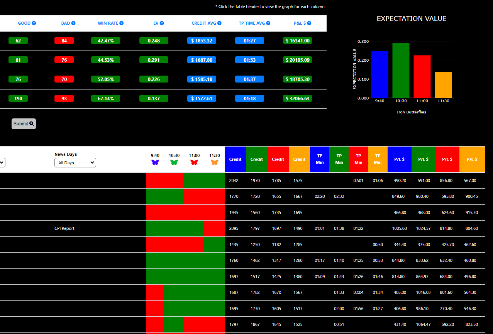Click the blue 9:40 butterfly icon
Image resolution: width=493 pixels, height=334 pixels.
pos(155,162)
